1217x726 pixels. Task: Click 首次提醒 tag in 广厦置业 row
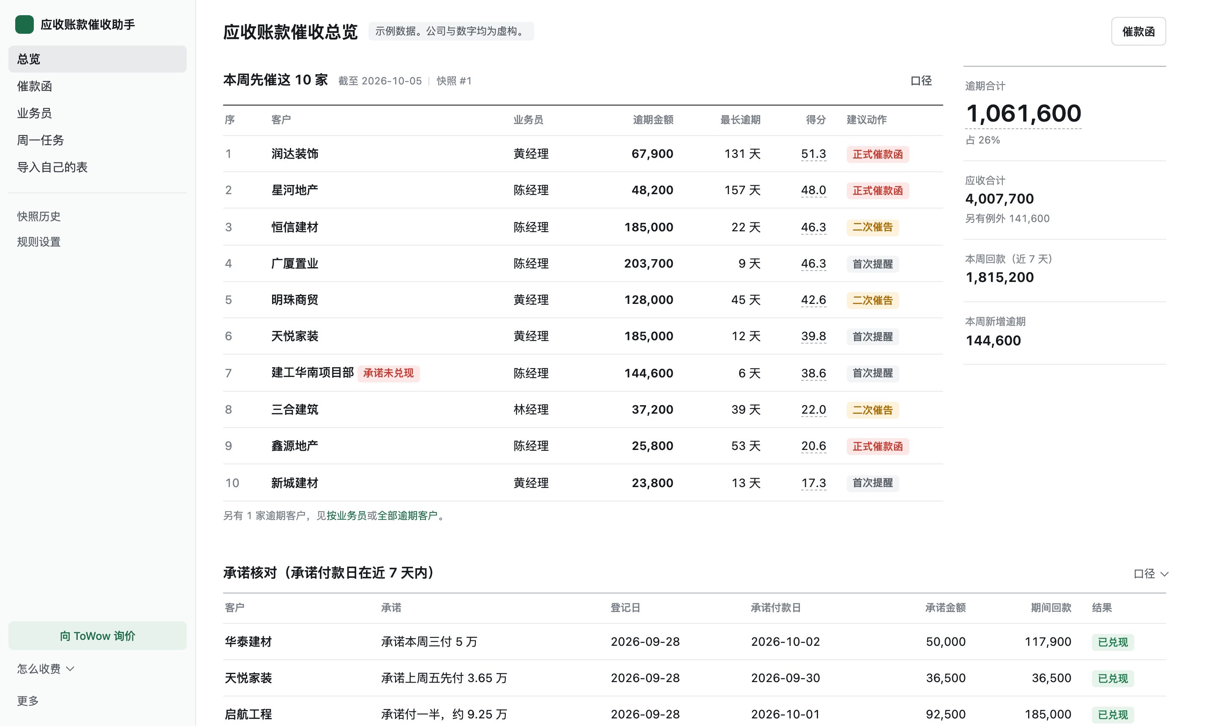pos(873,264)
